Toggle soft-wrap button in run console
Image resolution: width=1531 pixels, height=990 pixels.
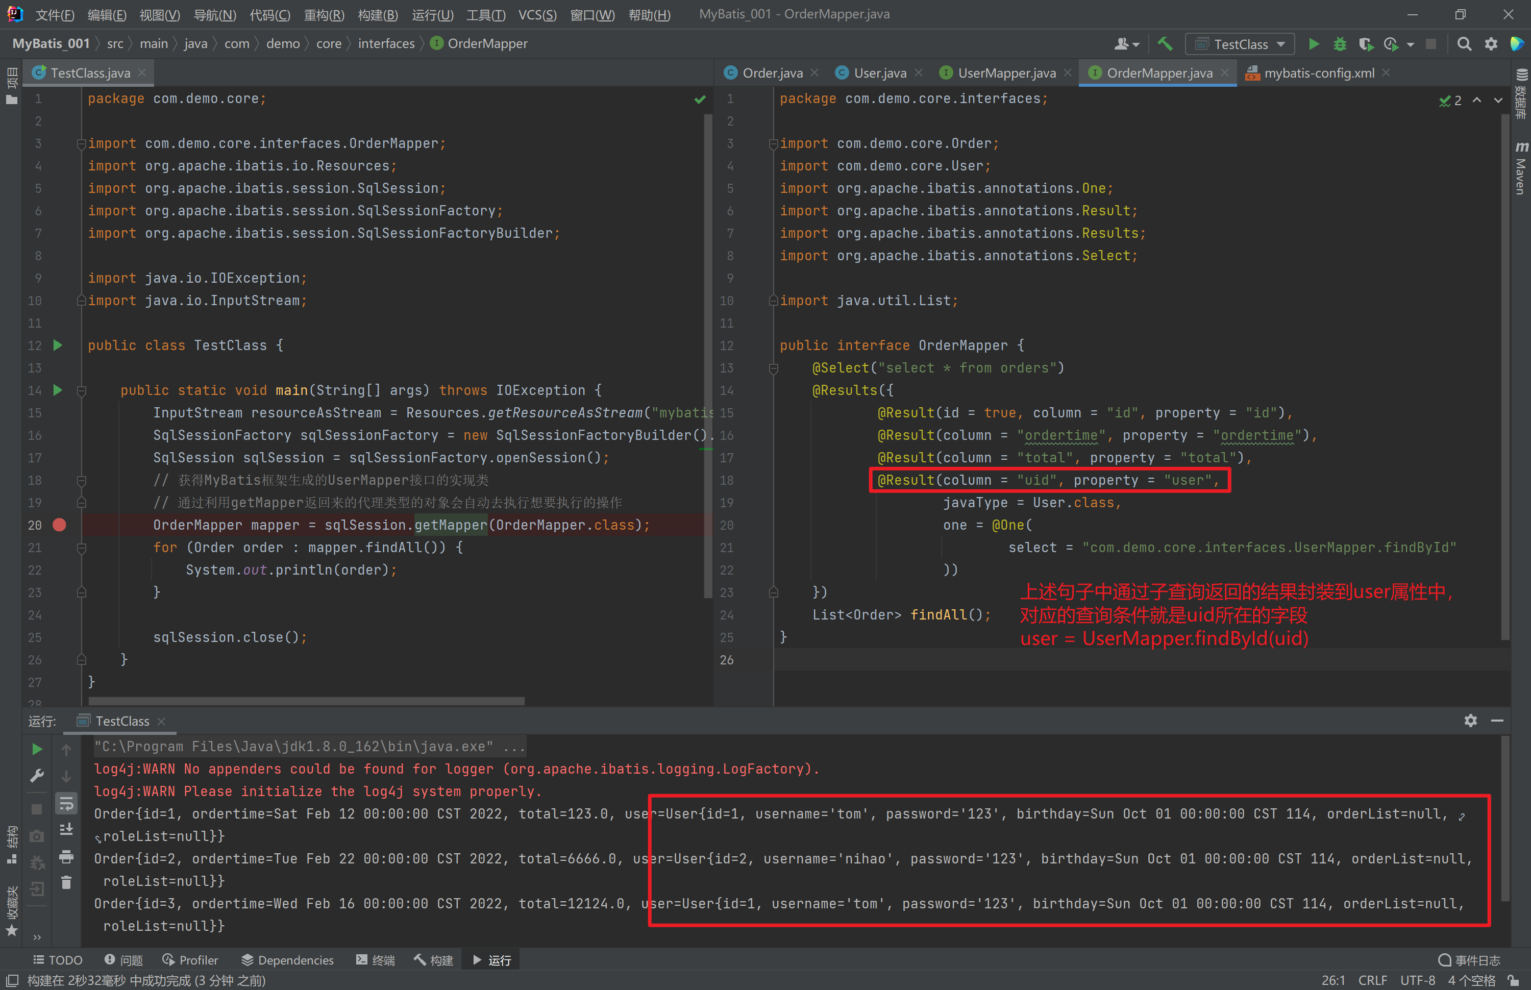pyautogui.click(x=66, y=803)
